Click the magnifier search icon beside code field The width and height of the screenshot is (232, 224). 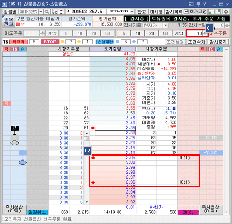tap(47, 12)
